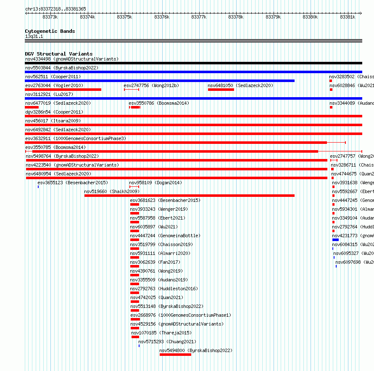The image size is (374, 371).
Task: Click the 83376k position on the ruler
Action: 162,17
